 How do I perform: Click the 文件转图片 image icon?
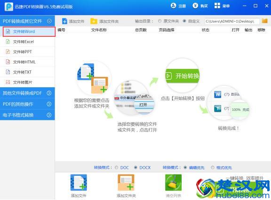[8, 82]
